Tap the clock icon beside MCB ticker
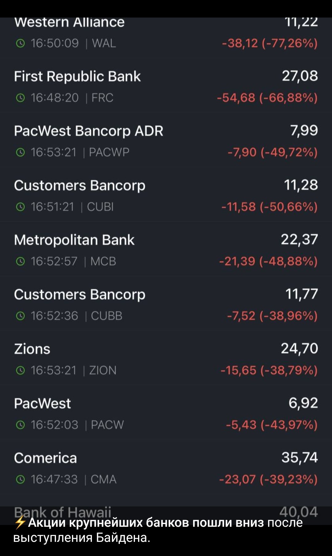This screenshot has height=556, width=332. point(20,262)
